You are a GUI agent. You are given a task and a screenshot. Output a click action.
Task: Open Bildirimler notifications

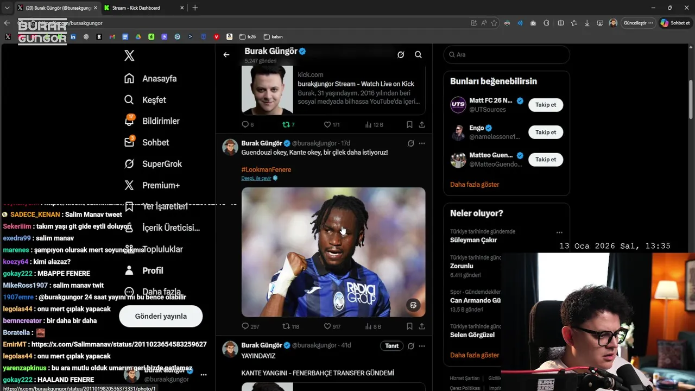[x=151, y=121]
